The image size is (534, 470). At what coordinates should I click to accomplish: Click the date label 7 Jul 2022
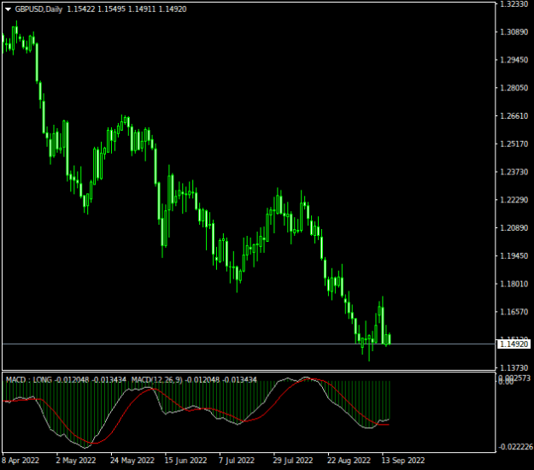click(237, 460)
